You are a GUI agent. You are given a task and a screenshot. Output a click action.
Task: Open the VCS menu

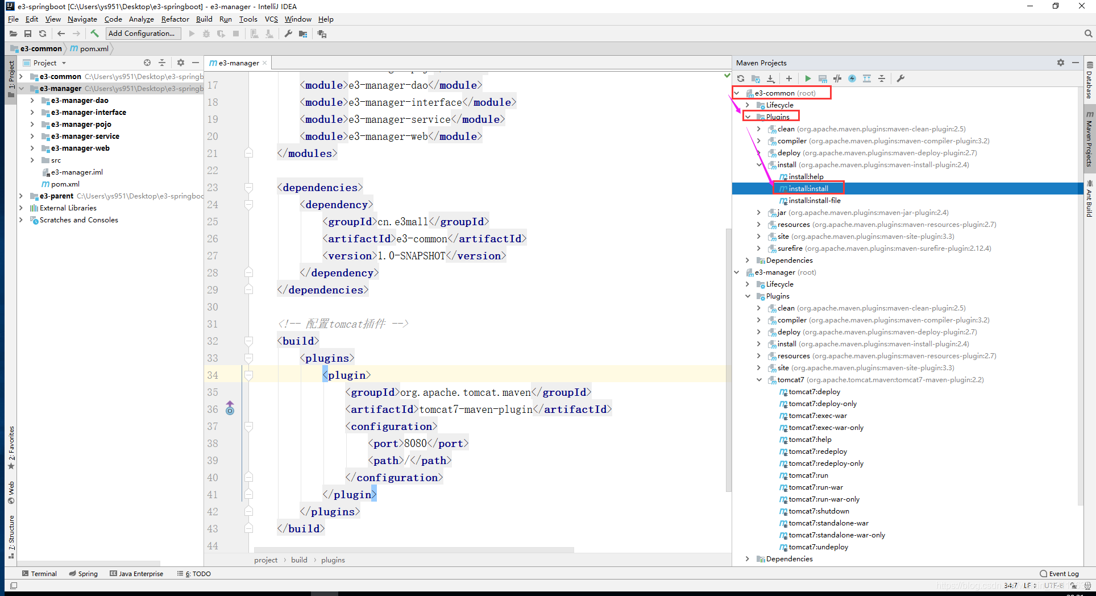(271, 19)
